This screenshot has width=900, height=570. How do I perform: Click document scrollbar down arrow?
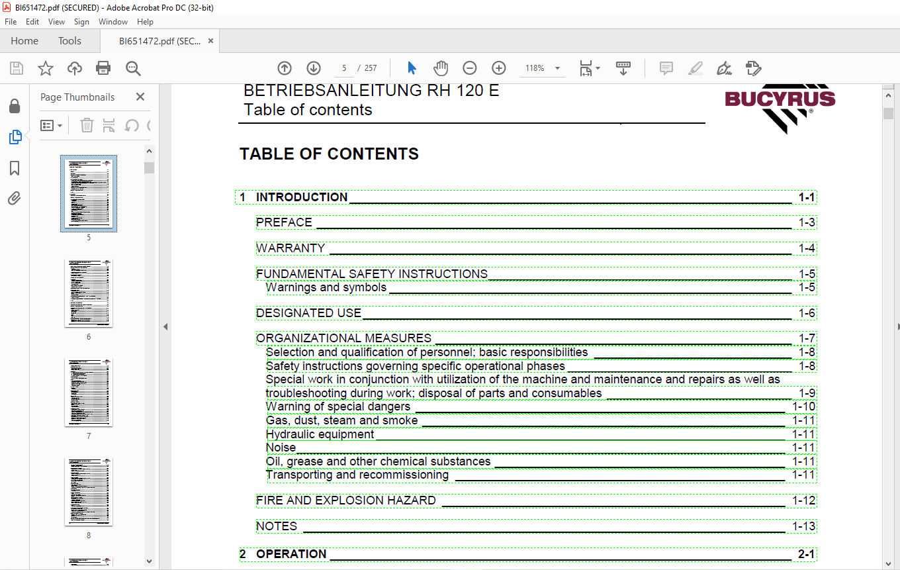889,563
